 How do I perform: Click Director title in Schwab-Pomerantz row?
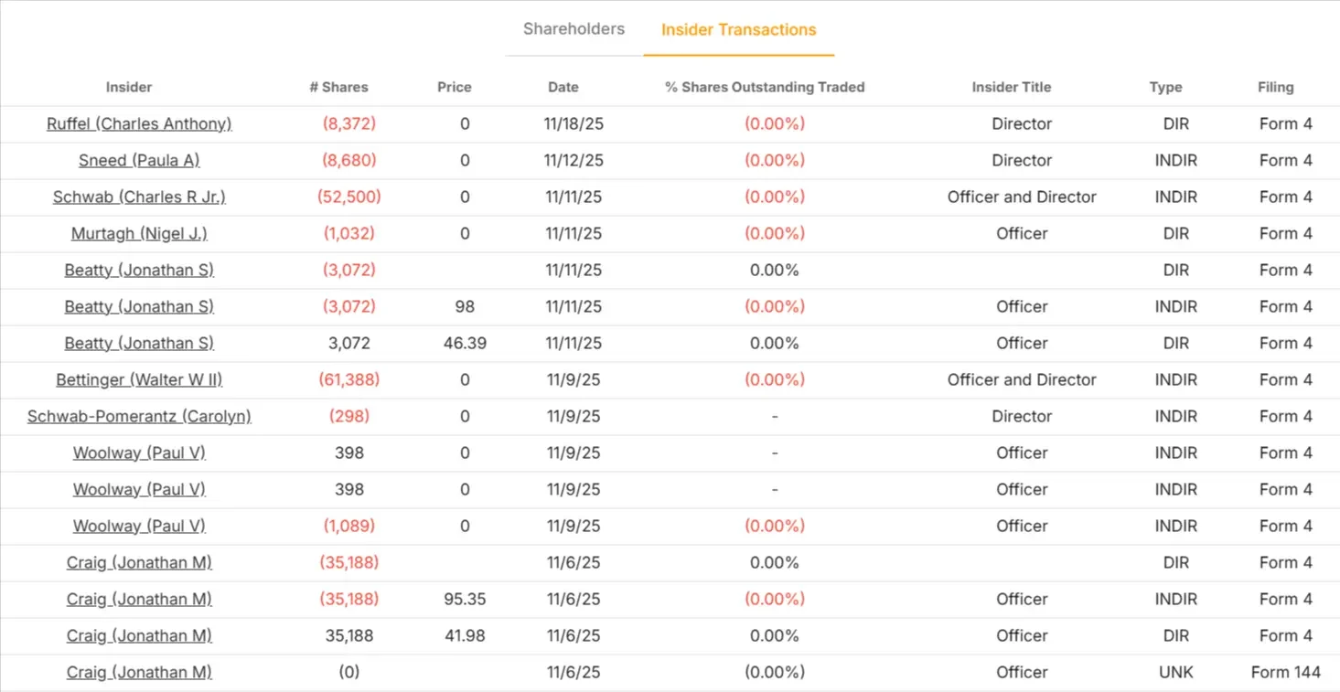coord(1022,416)
